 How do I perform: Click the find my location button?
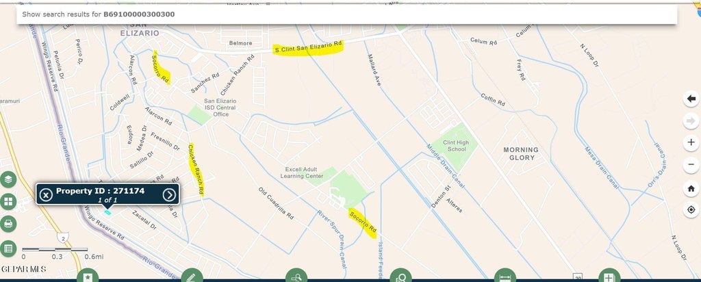coord(691,209)
